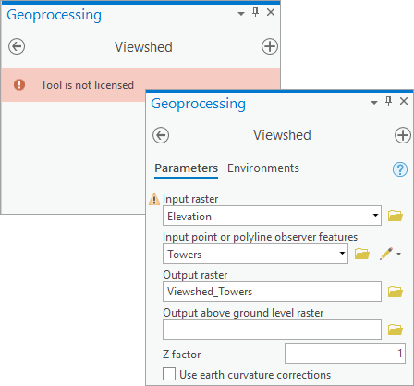The image size is (414, 386).
Task: Go back in front Viewshed pane
Action: point(161,135)
